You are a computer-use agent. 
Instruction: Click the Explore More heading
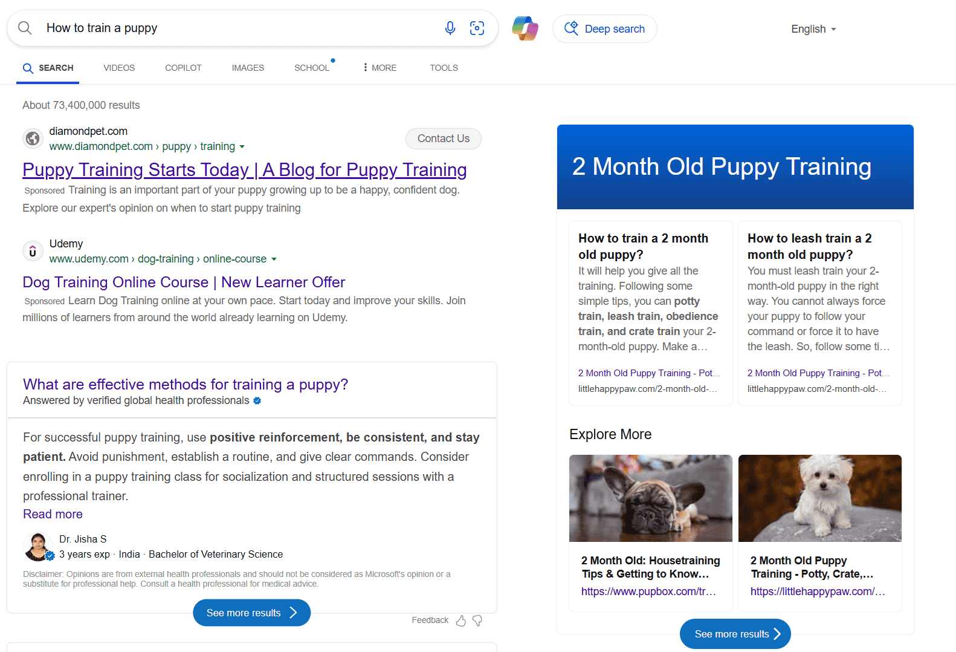pos(610,434)
